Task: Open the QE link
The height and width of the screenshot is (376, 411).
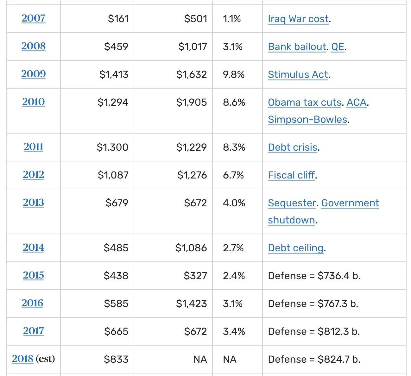Action: coord(338,47)
